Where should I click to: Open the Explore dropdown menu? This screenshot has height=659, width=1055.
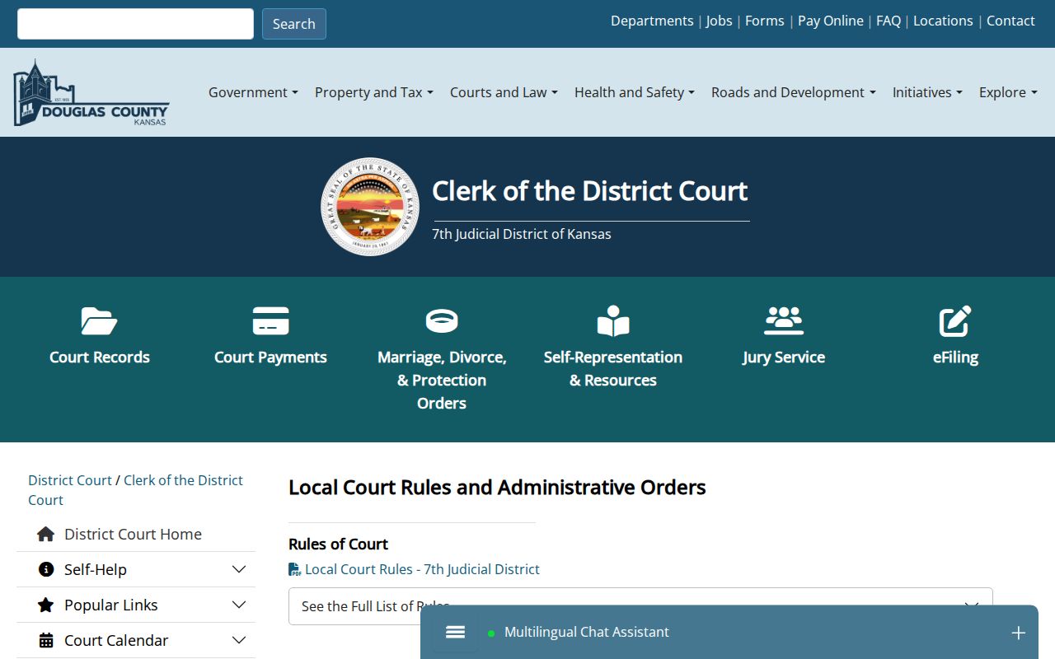(x=1008, y=92)
